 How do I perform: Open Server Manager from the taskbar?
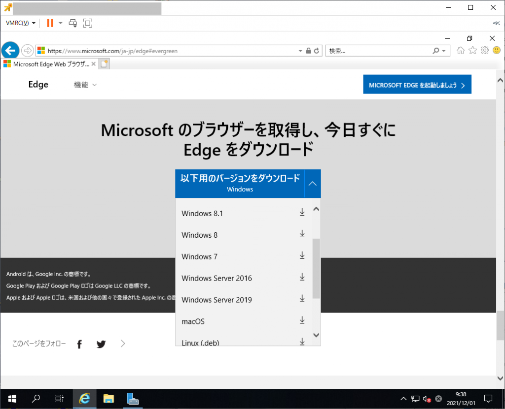(x=132, y=399)
